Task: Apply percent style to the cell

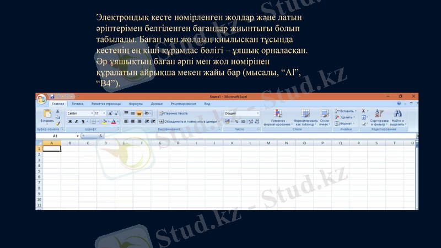Action: point(236,121)
